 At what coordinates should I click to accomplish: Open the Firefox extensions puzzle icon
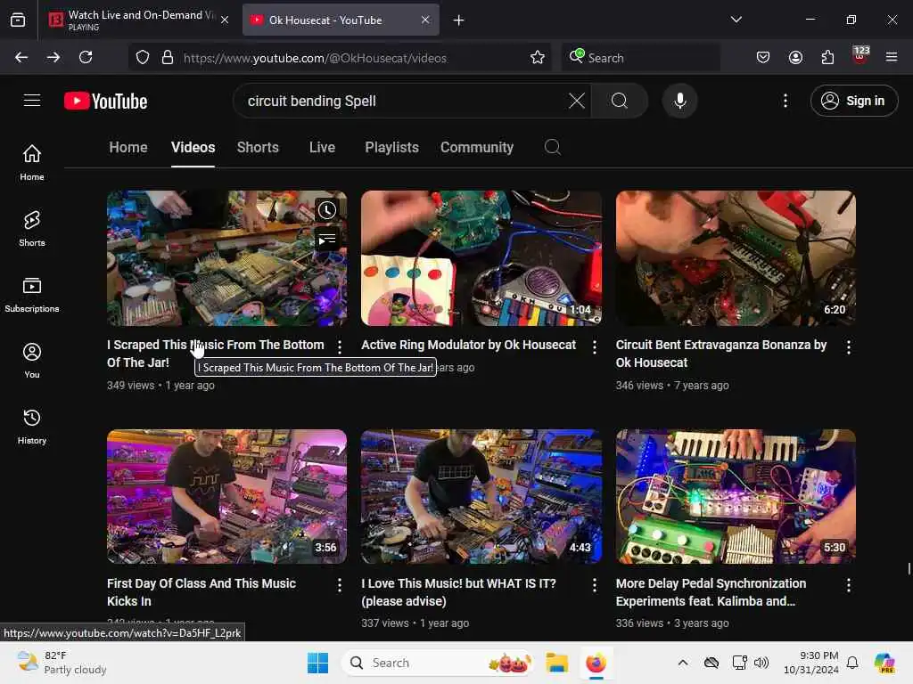pos(827,57)
